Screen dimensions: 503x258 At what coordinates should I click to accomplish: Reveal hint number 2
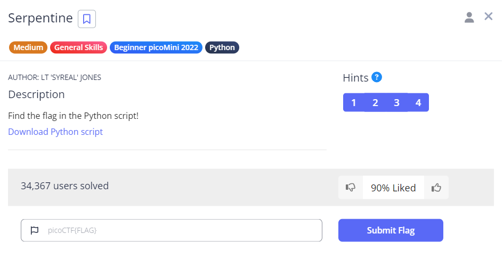tap(375, 102)
